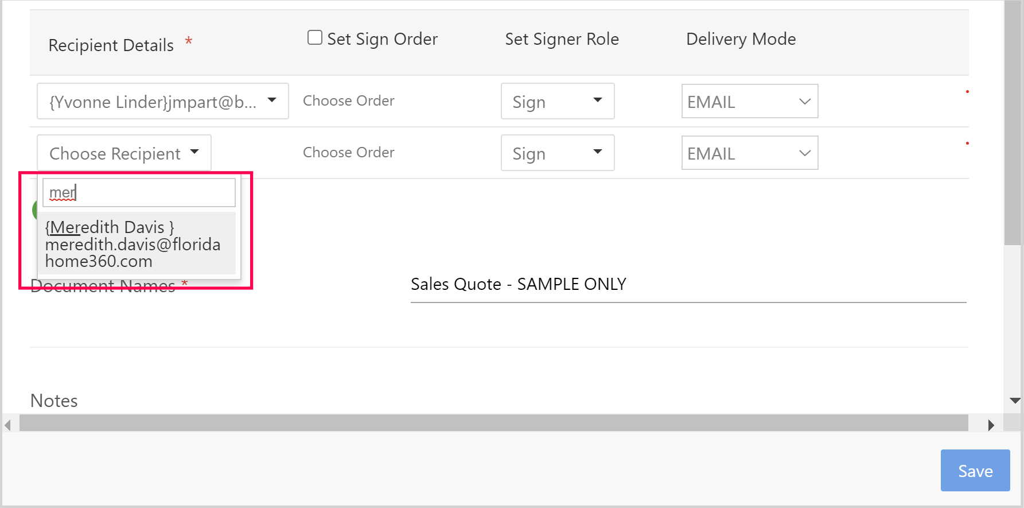Open the first row Sign role dropdown

[x=557, y=102]
